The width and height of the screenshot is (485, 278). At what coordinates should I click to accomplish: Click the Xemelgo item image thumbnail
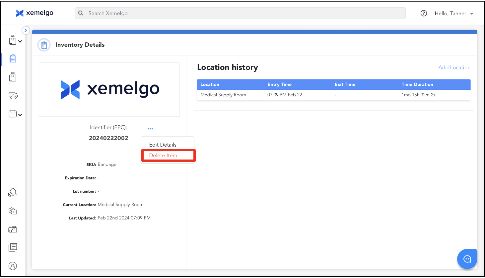tap(109, 90)
